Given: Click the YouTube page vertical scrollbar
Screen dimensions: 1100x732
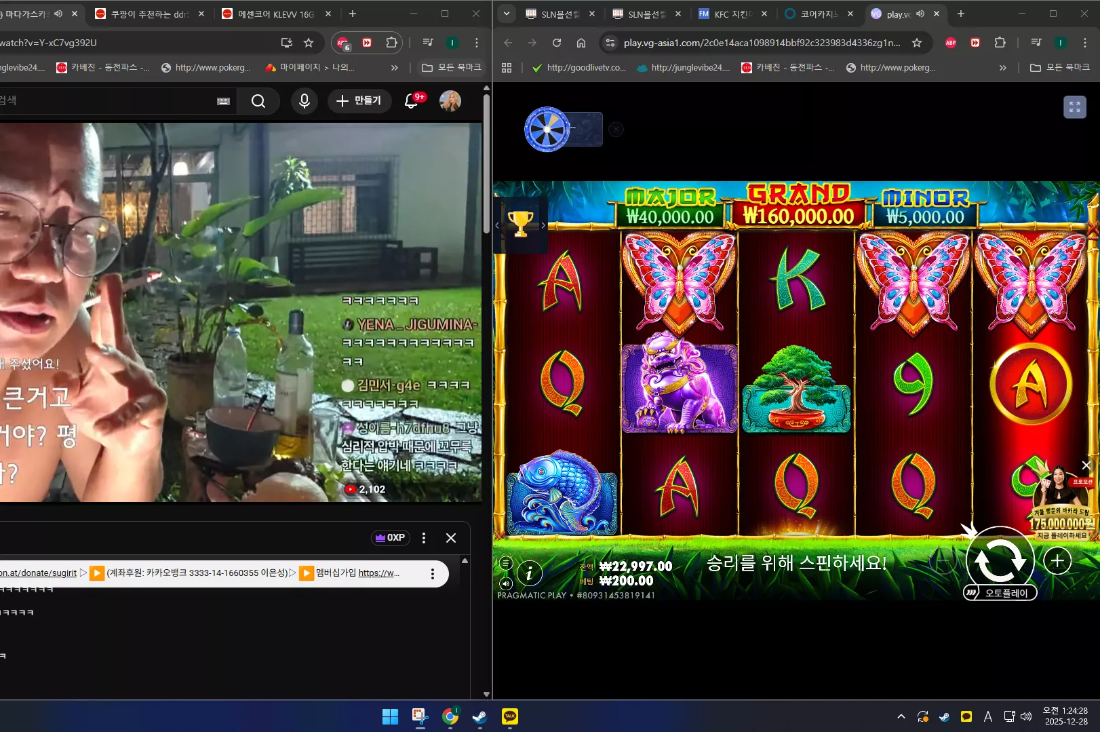Looking at the screenshot, I should pyautogui.click(x=486, y=163).
